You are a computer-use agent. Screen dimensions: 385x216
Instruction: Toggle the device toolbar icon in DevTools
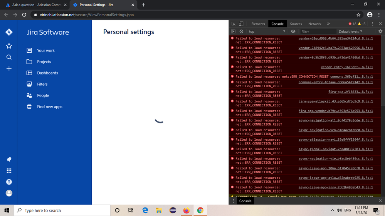tap(241, 24)
